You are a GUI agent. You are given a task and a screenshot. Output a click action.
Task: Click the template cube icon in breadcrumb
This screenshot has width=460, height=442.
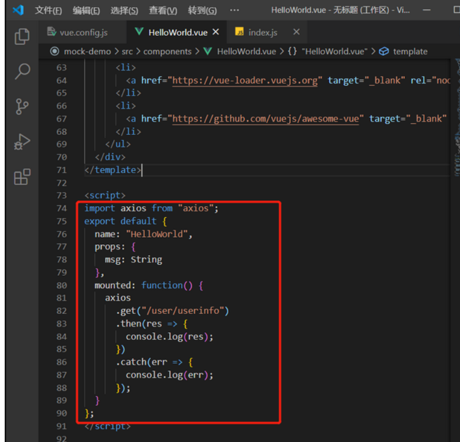tap(384, 52)
